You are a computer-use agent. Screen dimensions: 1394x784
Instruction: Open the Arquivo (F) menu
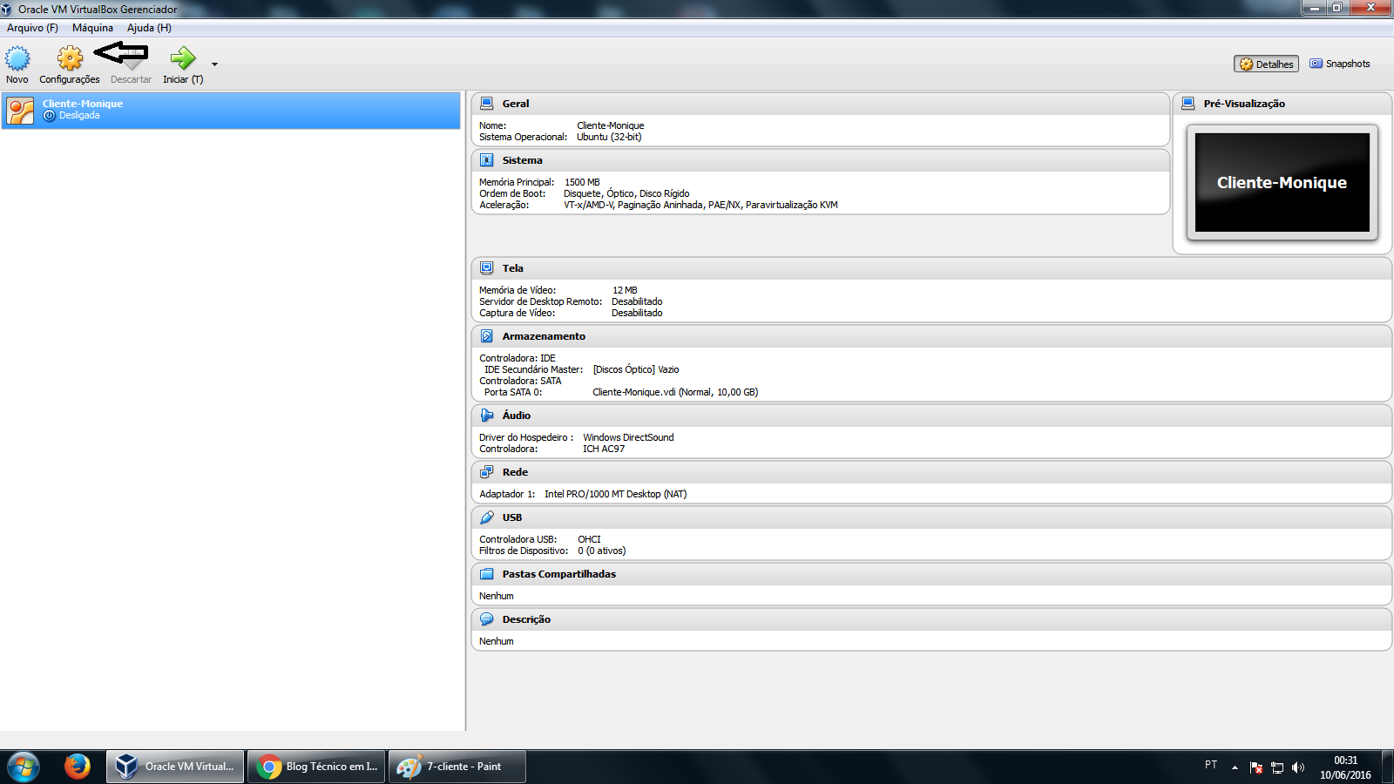[32, 28]
